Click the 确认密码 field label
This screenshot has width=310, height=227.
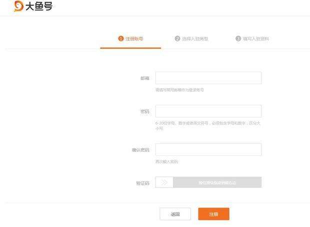point(140,150)
